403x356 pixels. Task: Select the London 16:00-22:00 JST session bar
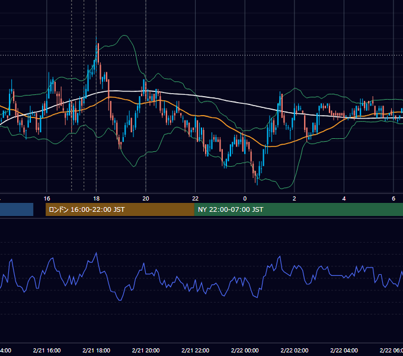coord(120,209)
